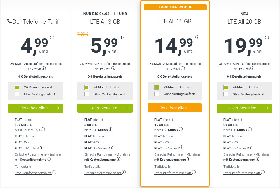This screenshot has width=280, height=188.
Task: Open Tarifdetails in the Telefonie-Tarif column
Action: click(x=23, y=167)
